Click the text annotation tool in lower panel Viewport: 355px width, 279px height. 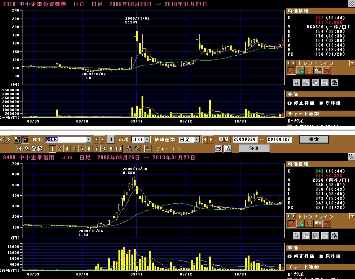[318, 224]
